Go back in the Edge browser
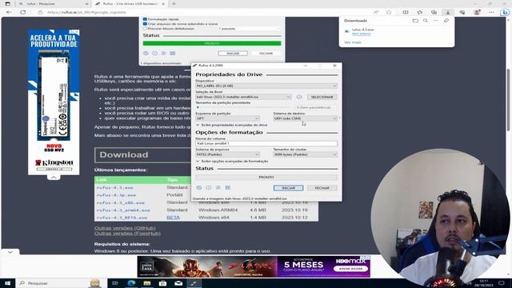This screenshot has height=288, width=512. [9, 12]
